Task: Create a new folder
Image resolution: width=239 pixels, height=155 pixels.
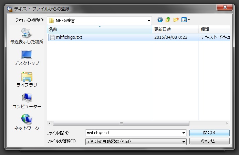Action: pyautogui.click(x=176, y=20)
